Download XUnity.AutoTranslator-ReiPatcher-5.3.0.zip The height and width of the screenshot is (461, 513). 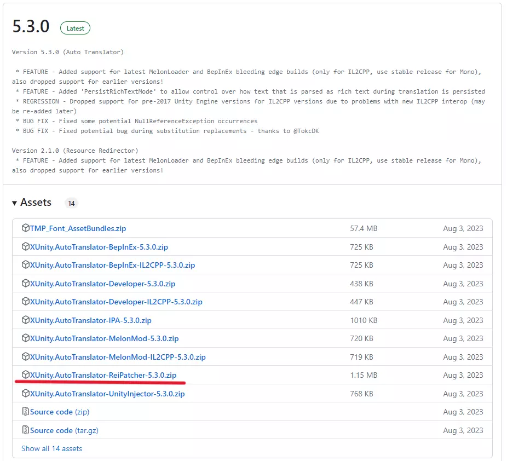[103, 375]
